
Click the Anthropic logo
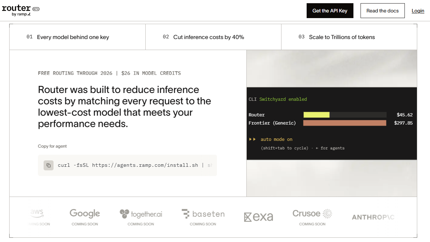pyautogui.click(x=373, y=217)
